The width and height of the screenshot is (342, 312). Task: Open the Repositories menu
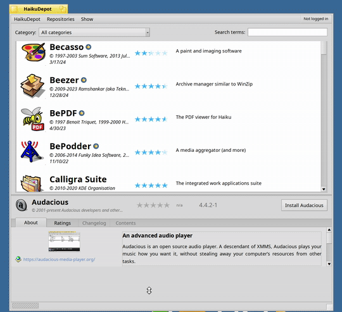coord(61,19)
